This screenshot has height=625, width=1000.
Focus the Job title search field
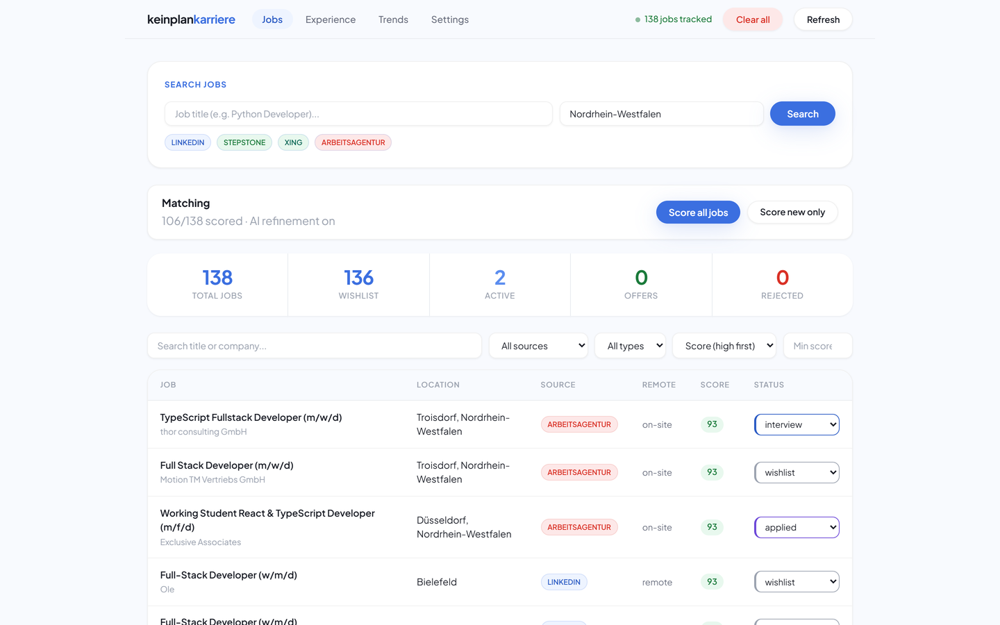(x=358, y=114)
